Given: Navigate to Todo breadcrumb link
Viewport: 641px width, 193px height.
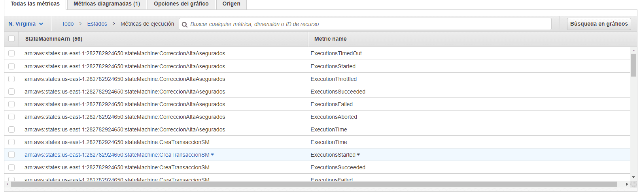Looking at the screenshot, I should tap(68, 24).
